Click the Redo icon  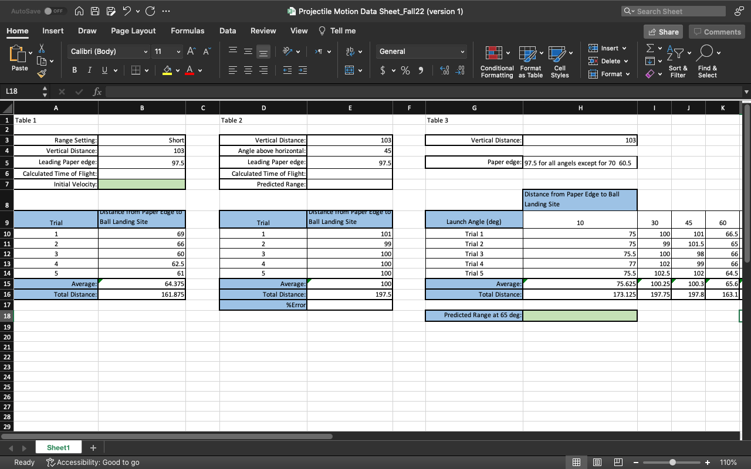point(150,11)
